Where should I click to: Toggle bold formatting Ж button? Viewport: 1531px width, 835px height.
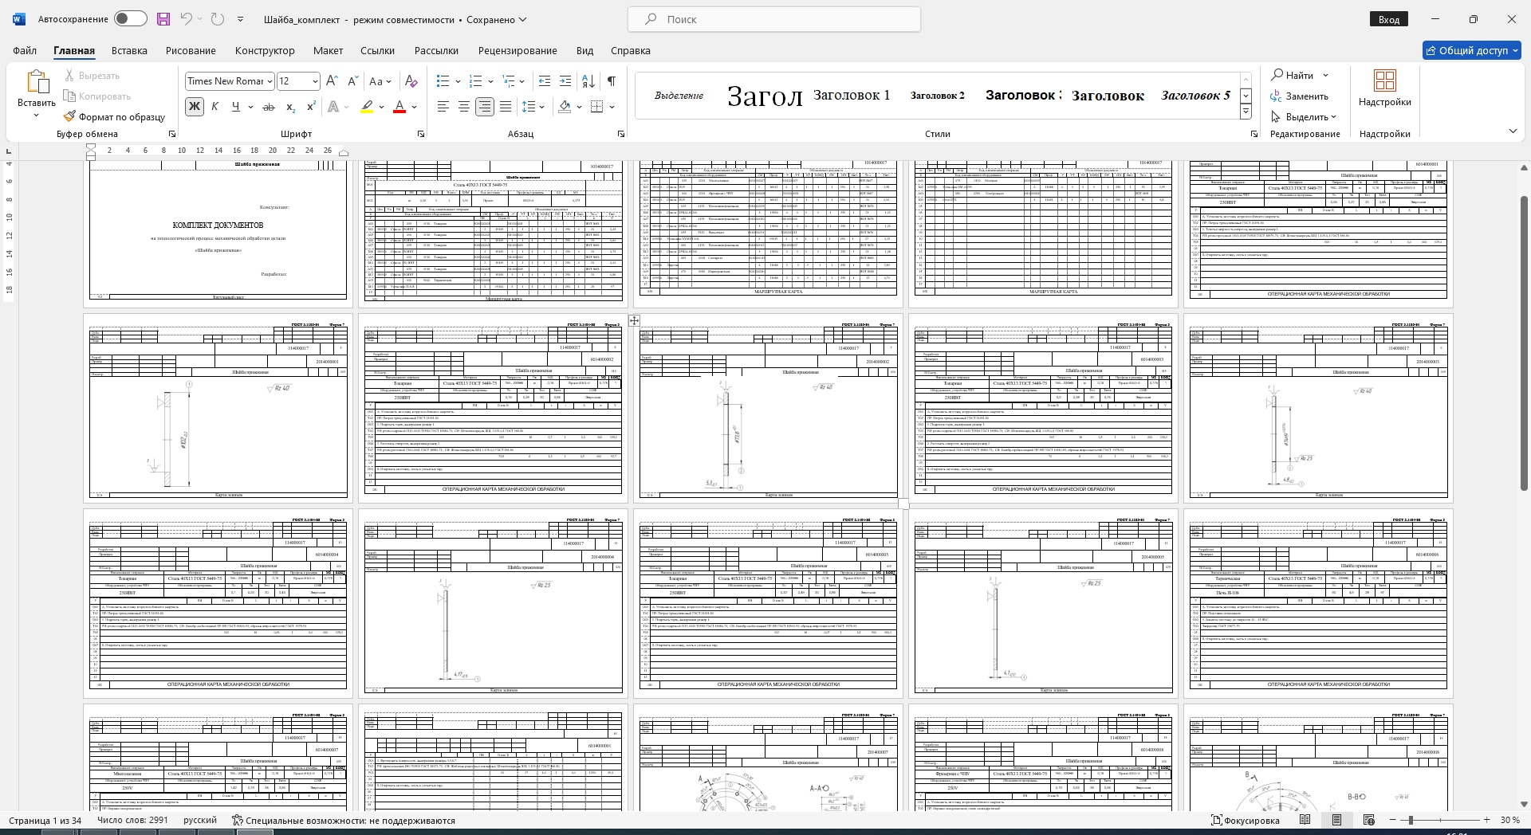[194, 107]
